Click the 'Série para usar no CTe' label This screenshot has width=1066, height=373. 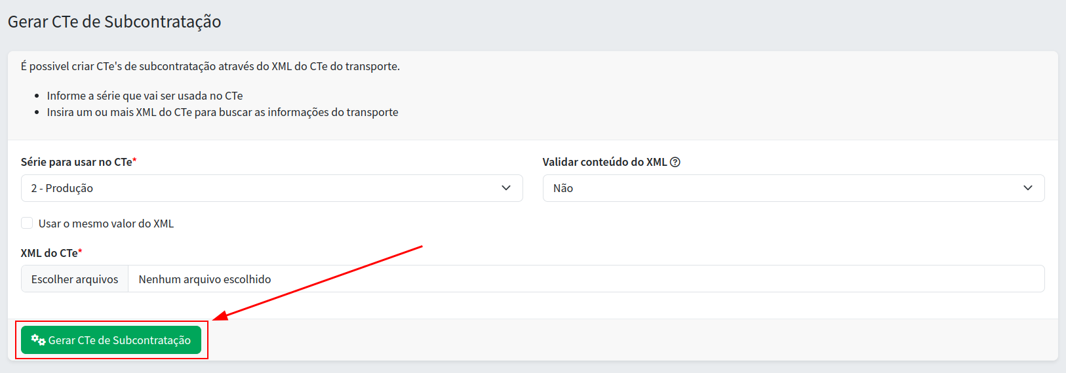[76, 162]
